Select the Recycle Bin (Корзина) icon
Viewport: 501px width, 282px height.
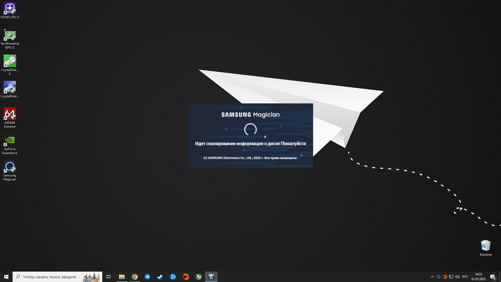coord(486,248)
